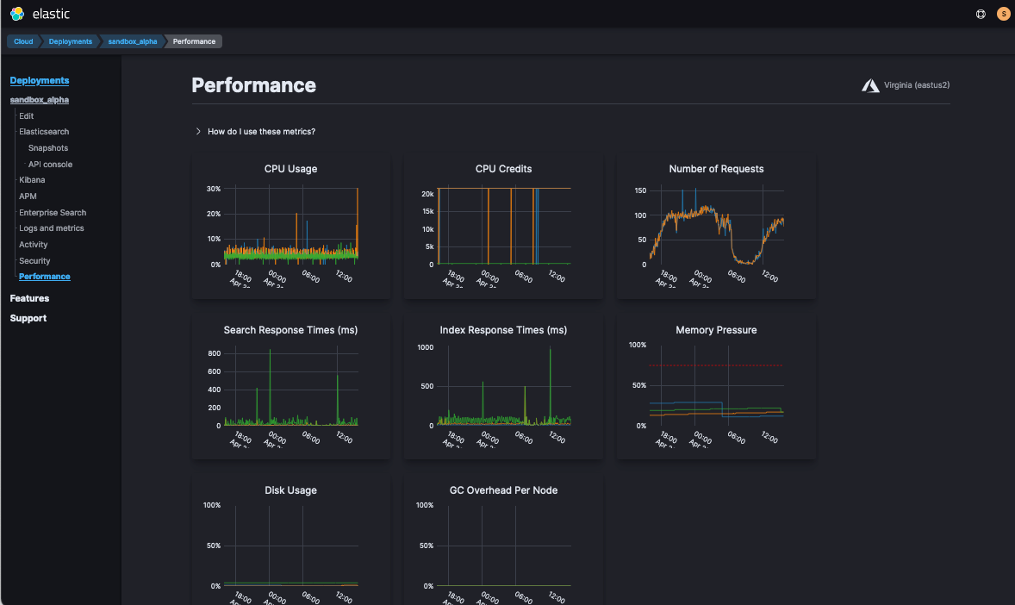Viewport: 1015px width, 605px height.
Task: Open the user avatar menu
Action: [x=1003, y=15]
